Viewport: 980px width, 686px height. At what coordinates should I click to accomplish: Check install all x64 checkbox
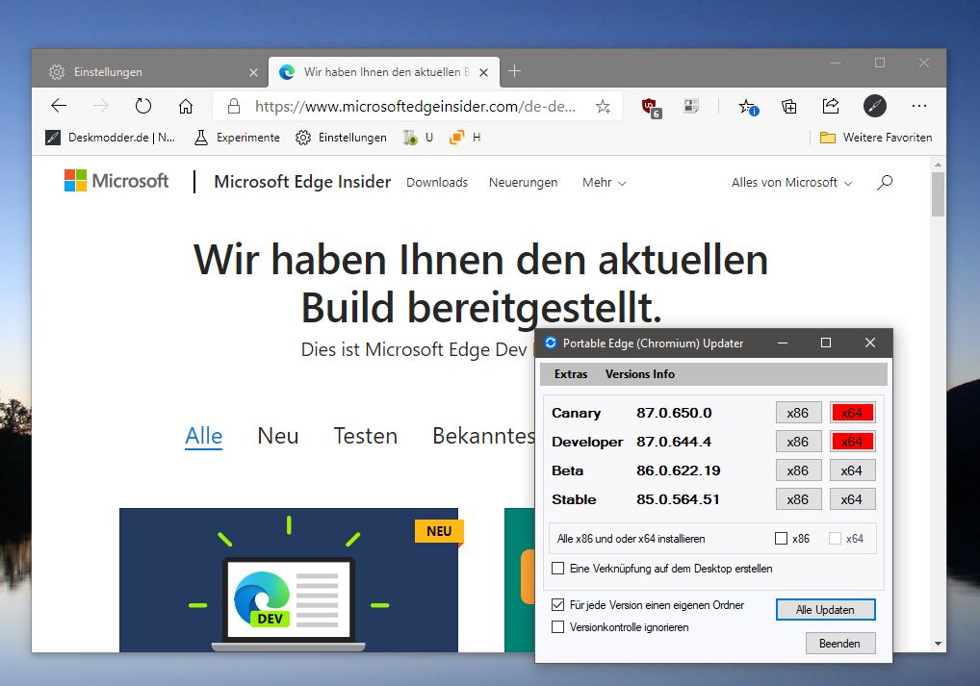tap(835, 539)
